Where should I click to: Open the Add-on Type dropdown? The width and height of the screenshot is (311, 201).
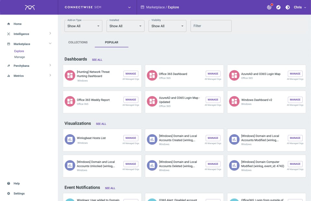coord(83,26)
